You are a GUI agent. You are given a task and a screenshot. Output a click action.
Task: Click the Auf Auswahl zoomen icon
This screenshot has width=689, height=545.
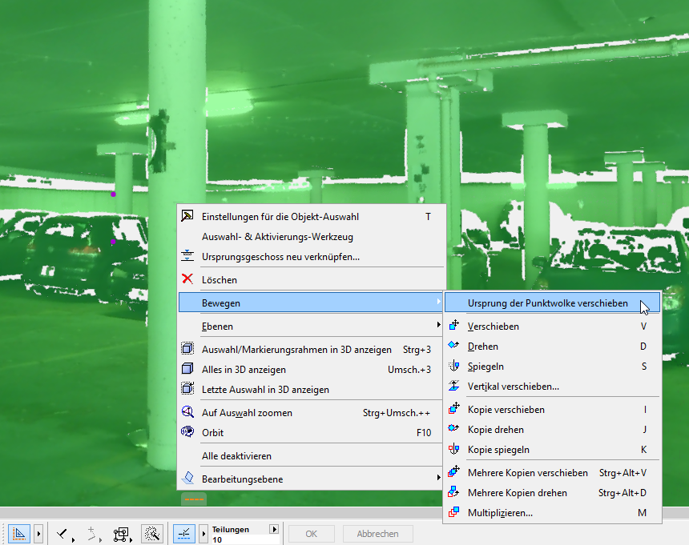point(187,411)
